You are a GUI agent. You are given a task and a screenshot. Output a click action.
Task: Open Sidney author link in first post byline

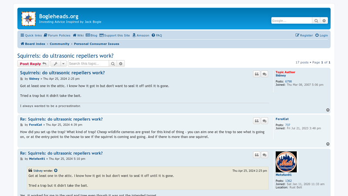point(34,79)
